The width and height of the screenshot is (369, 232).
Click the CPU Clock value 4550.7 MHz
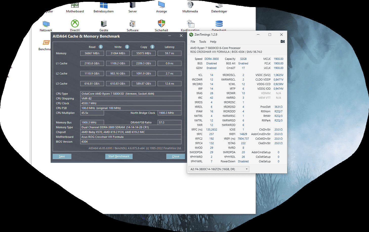pyautogui.click(x=131, y=103)
